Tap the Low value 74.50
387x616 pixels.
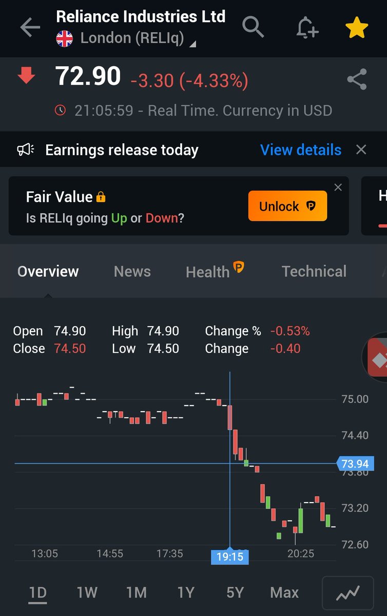pyautogui.click(x=163, y=349)
